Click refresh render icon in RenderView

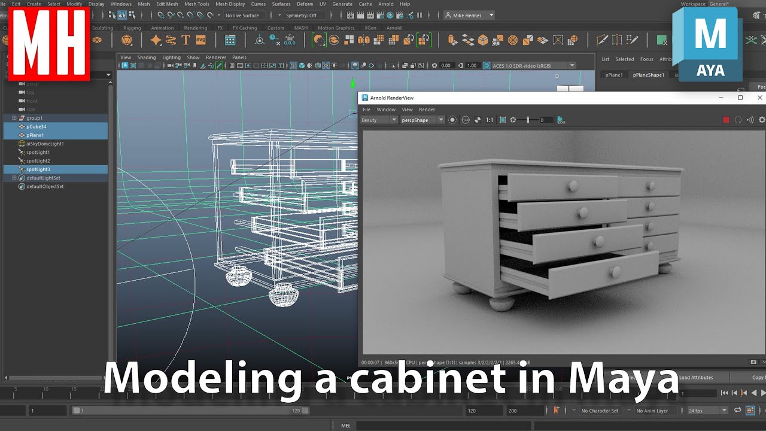tap(738, 120)
